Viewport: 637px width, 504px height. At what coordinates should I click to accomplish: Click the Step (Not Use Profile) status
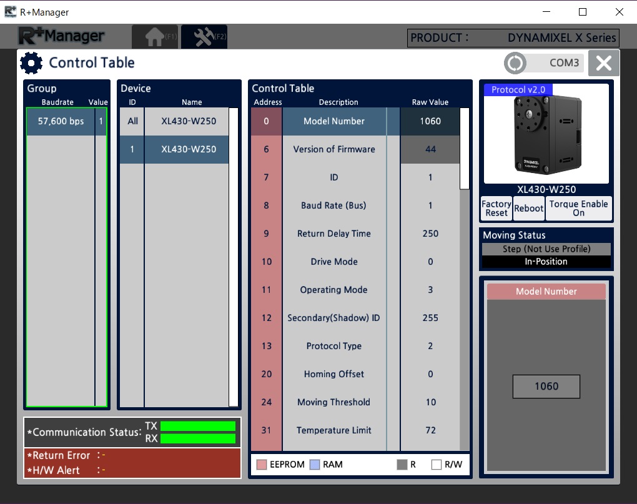click(x=546, y=249)
